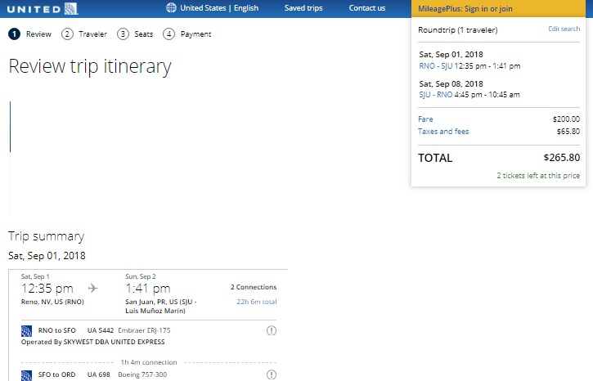Go to Review step label
The height and width of the screenshot is (381, 593).
(x=38, y=34)
